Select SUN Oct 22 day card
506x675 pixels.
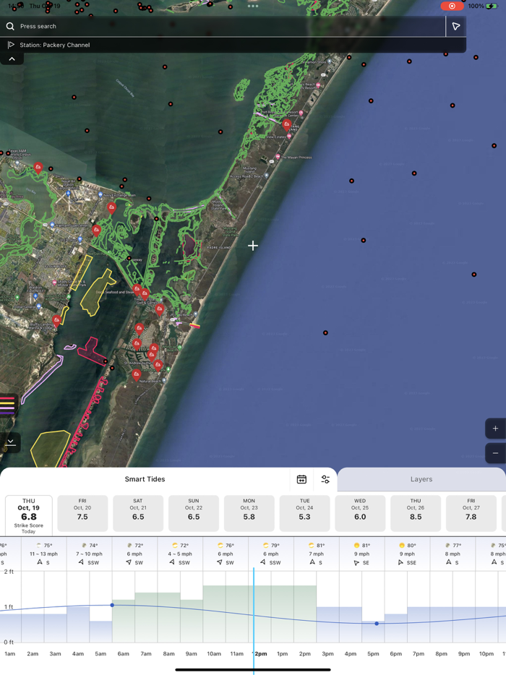pyautogui.click(x=193, y=513)
